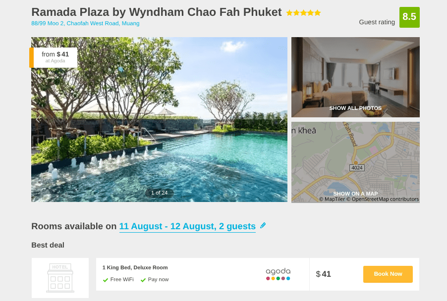Click the Ramada Plaza hotel name heading

[156, 12]
